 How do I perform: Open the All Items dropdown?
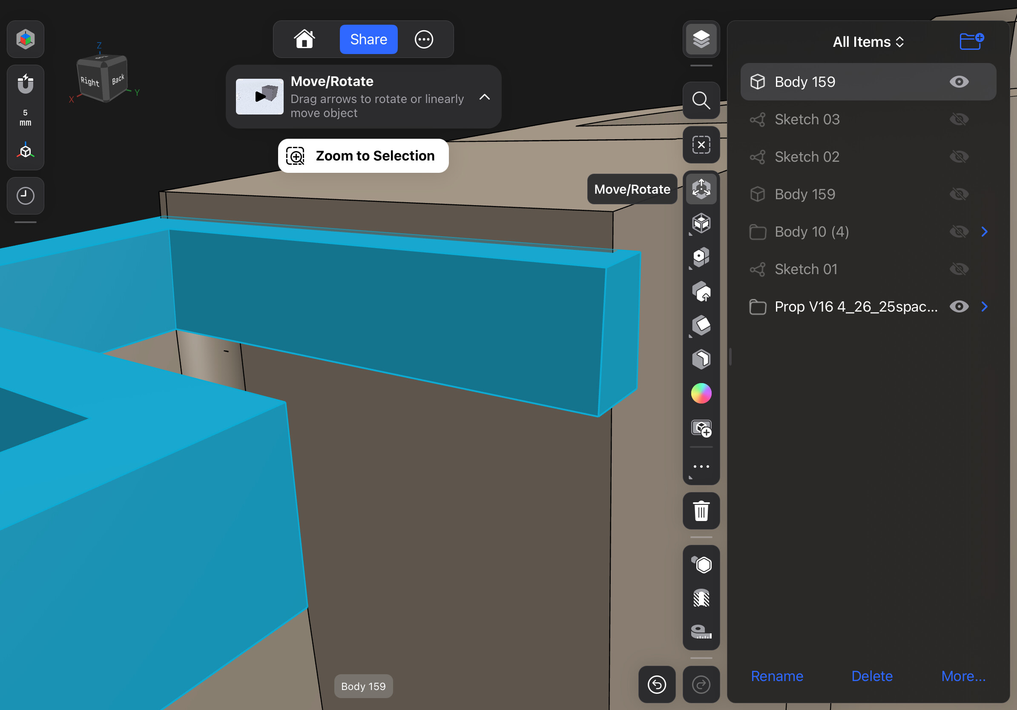868,42
